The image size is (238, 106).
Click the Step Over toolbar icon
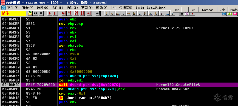coord(69,13)
